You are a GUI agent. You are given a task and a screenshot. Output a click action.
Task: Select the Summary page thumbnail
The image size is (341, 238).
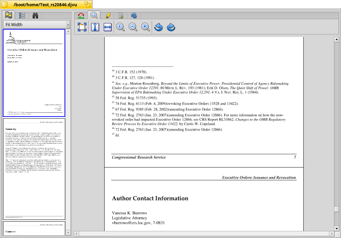tap(34, 169)
